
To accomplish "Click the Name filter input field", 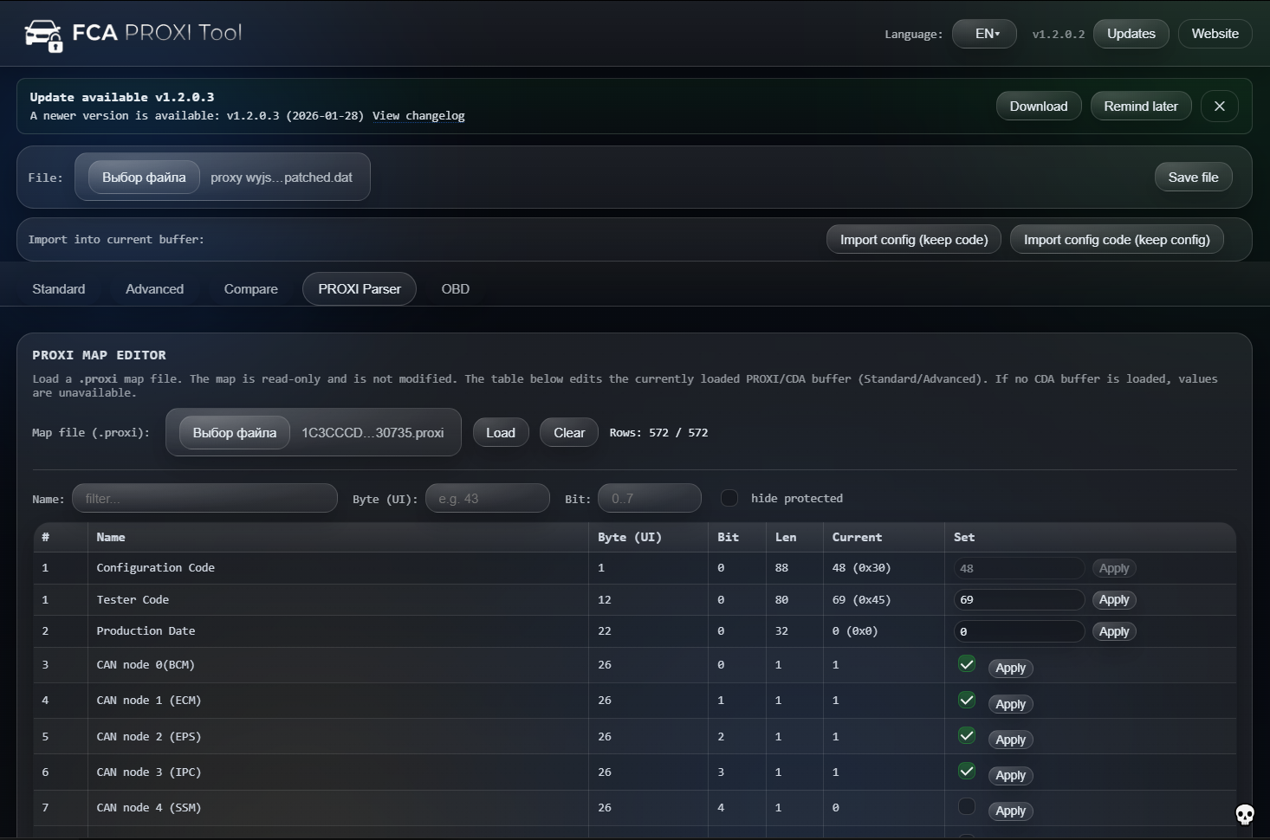I will pos(204,498).
